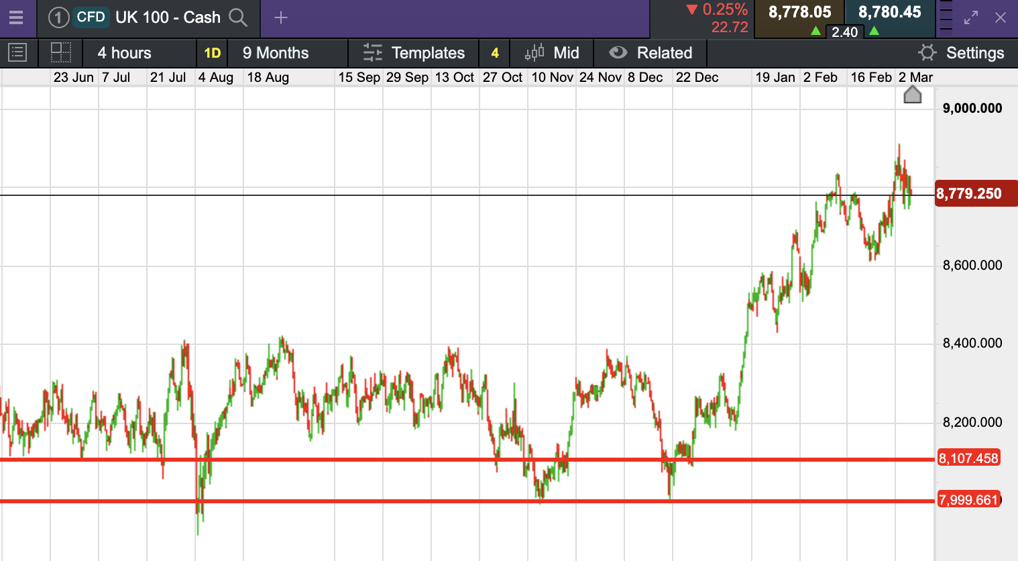
Task: Select the 7,999.661 red line label
Action: (968, 500)
